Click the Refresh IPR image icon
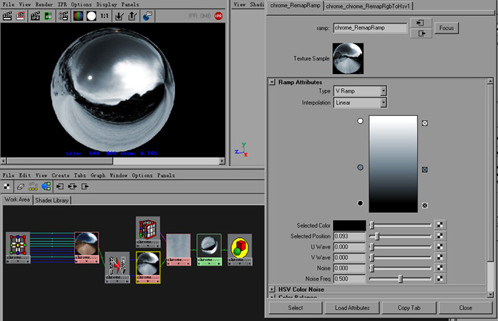 [48, 16]
